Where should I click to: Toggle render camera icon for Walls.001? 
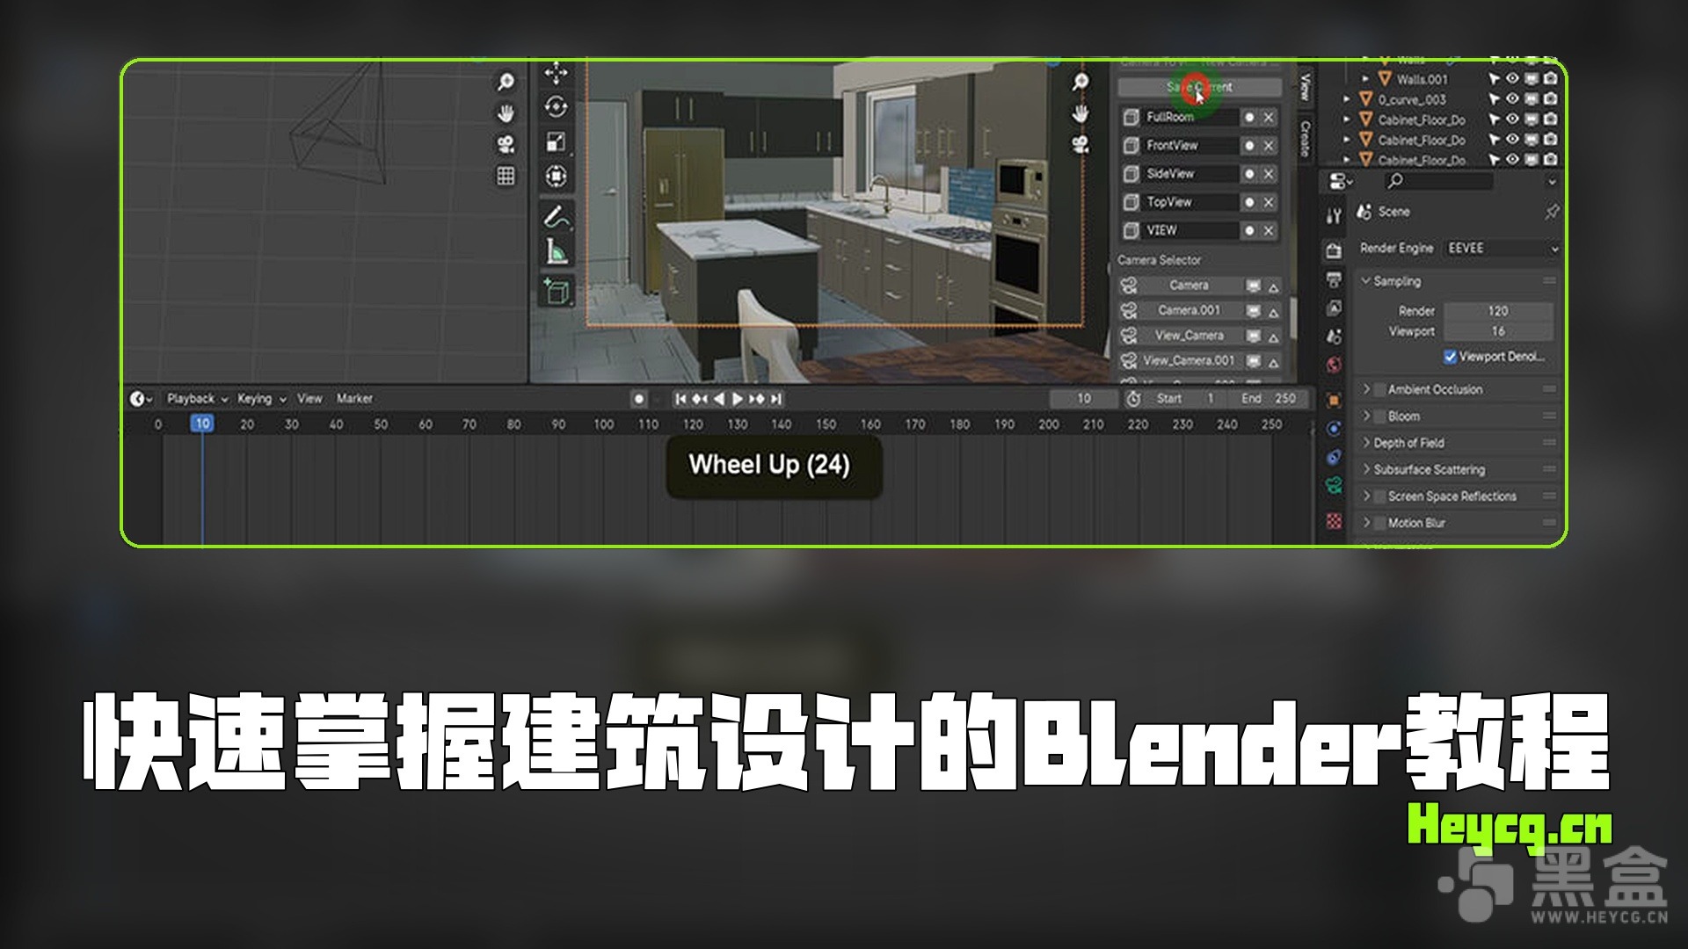pos(1551,79)
